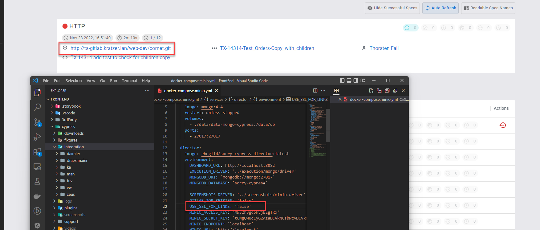Toggle Primary Side Bar layout button
Image resolution: width=540 pixels, height=230 pixels.
click(x=342, y=80)
